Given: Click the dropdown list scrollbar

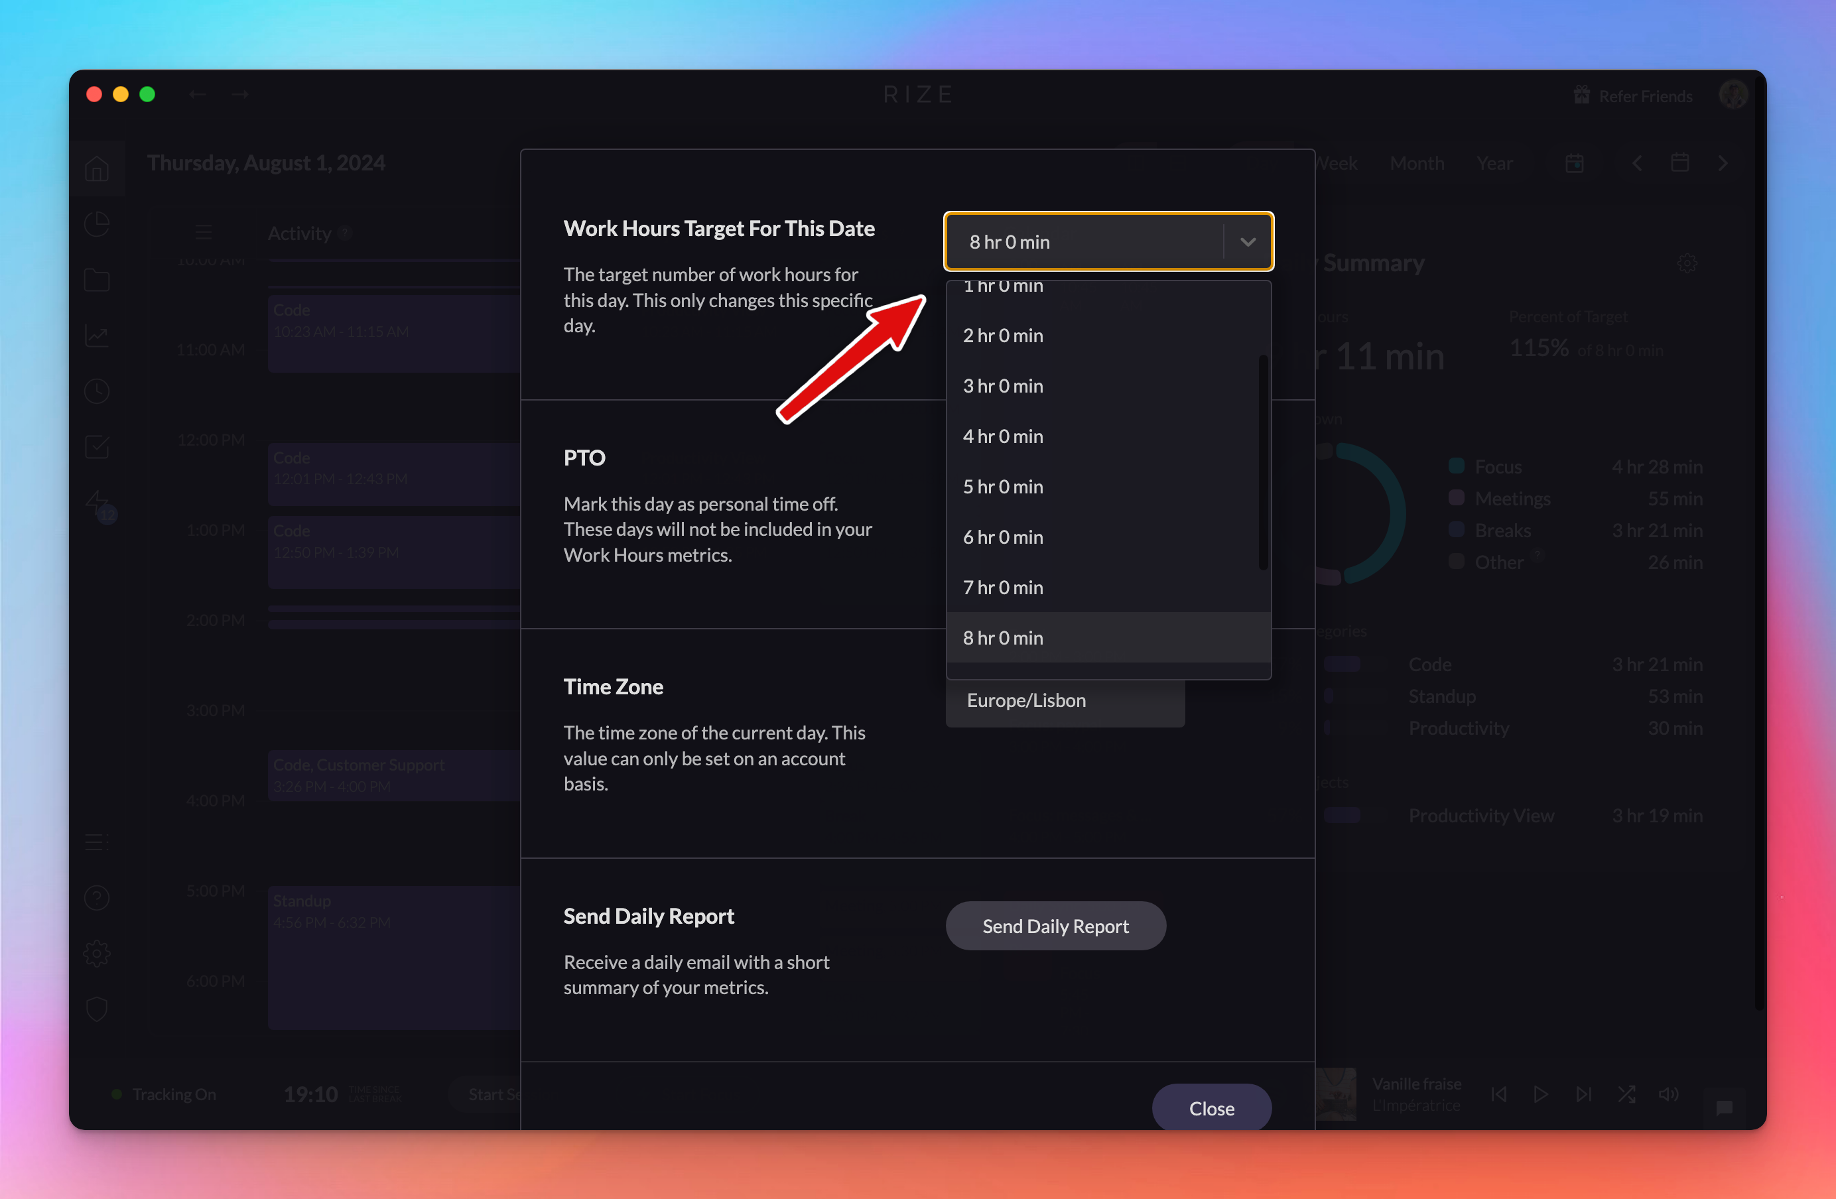Looking at the screenshot, I should pyautogui.click(x=1263, y=462).
